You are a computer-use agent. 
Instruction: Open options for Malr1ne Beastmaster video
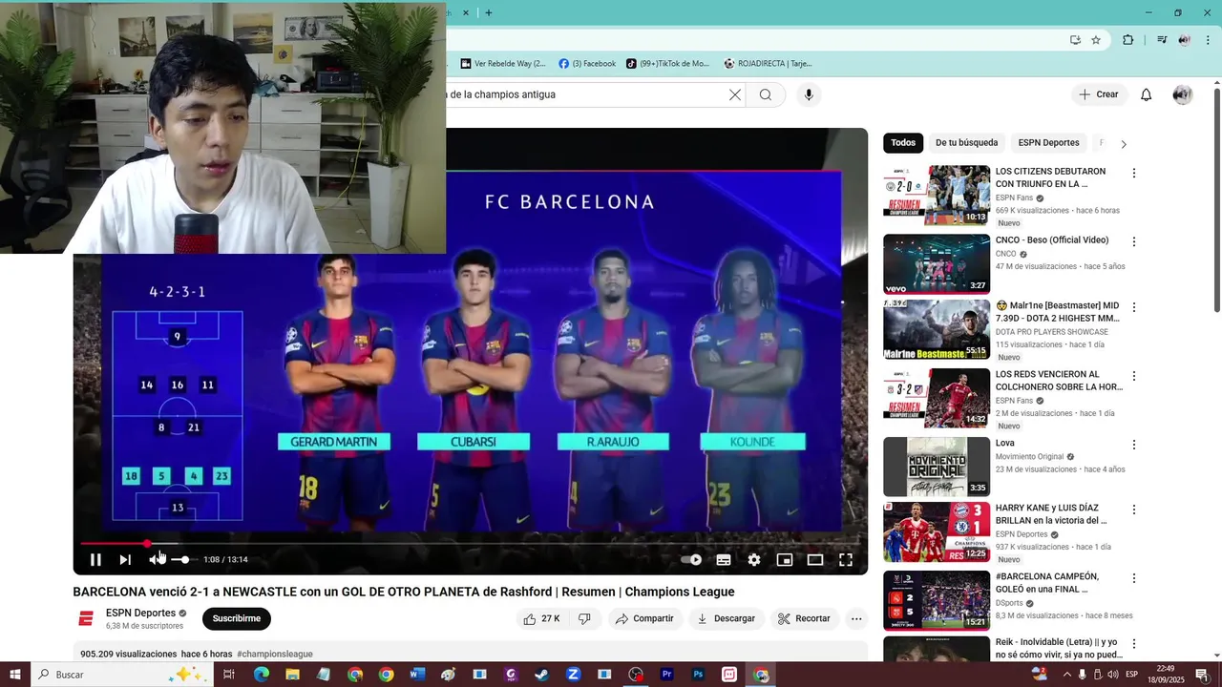pos(1134,308)
